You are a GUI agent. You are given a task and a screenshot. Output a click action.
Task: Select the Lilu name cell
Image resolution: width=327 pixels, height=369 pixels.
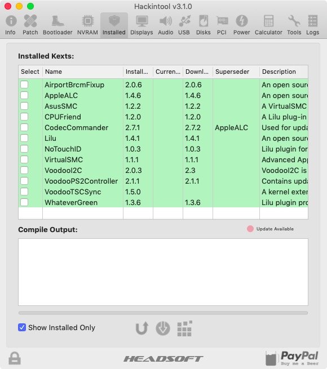(50, 139)
